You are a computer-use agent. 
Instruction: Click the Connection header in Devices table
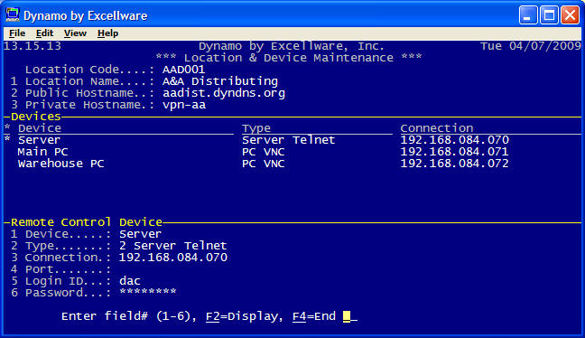coord(437,128)
